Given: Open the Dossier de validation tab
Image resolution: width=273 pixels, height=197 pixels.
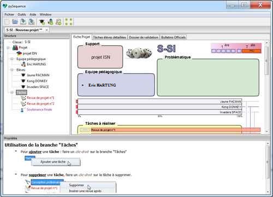Looking at the screenshot, I should pyautogui.click(x=144, y=37).
